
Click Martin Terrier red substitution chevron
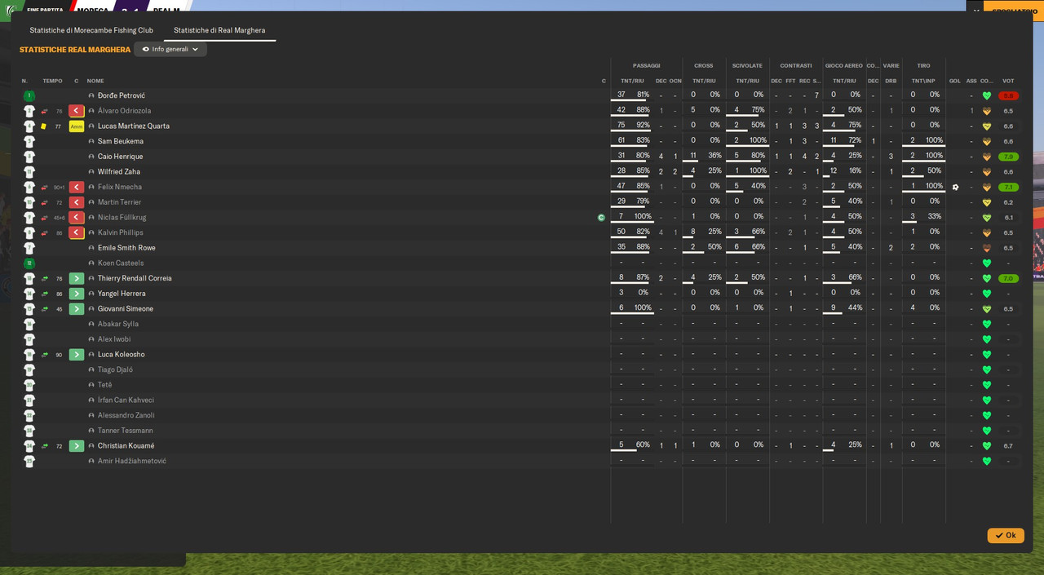tap(77, 202)
